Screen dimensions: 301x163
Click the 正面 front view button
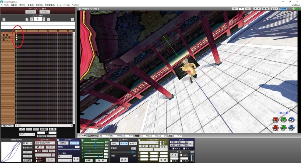point(173,142)
